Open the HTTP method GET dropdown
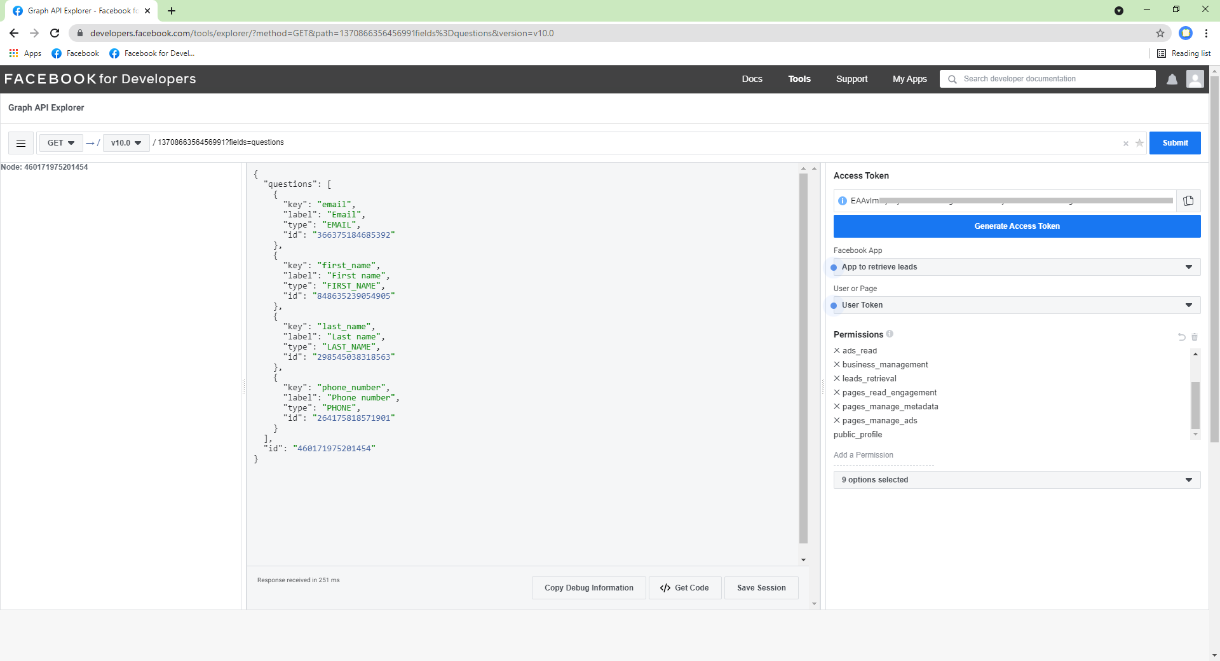The width and height of the screenshot is (1220, 661). 61,143
